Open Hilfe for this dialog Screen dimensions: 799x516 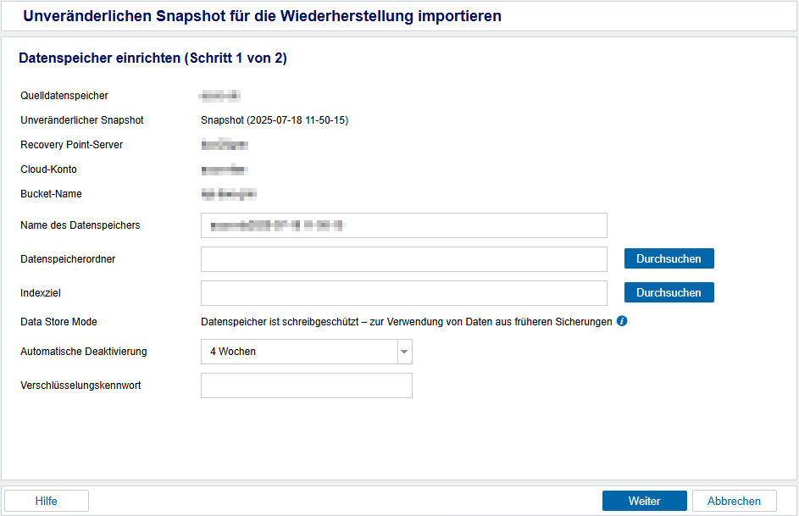[47, 501]
